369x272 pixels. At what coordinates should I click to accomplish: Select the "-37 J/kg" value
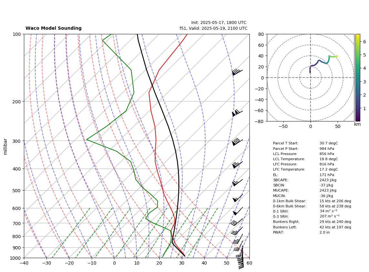326,185
